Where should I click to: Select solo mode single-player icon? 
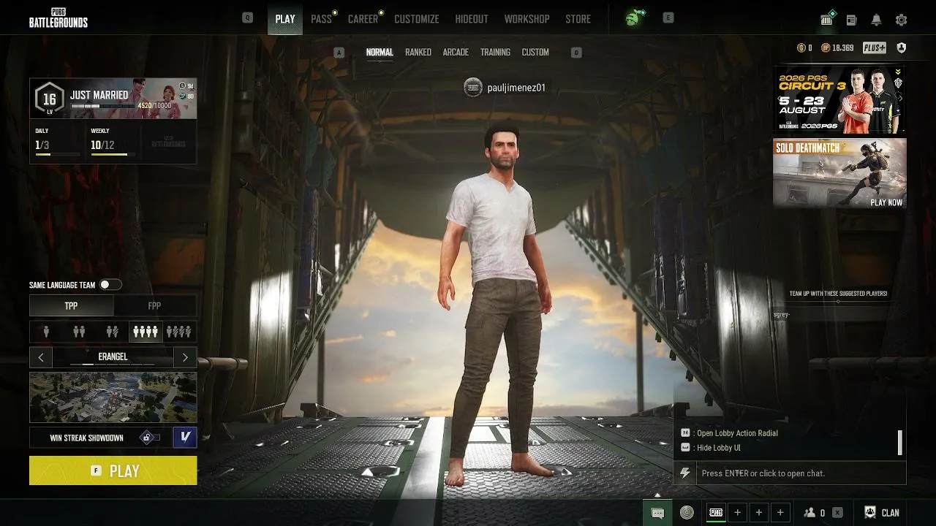(46, 332)
